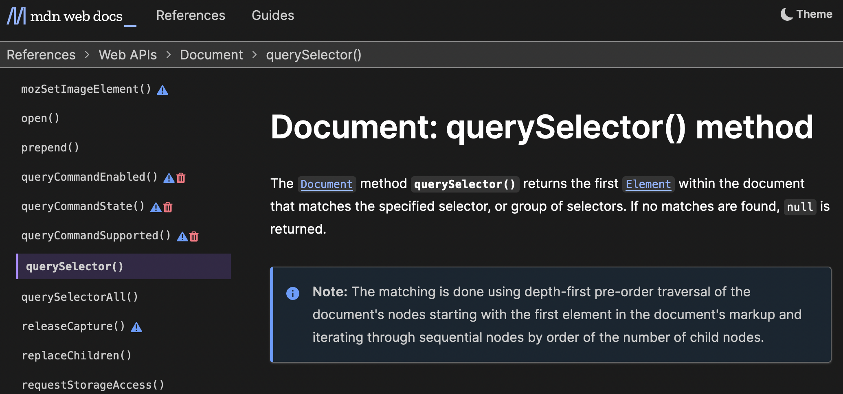Screen dimensions: 843x394
Task: Click the warning icon next to queryCommandState()
Action: click(155, 207)
